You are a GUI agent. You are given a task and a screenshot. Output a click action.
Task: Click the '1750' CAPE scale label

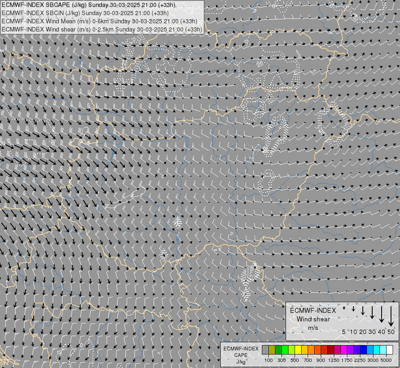point(347,360)
